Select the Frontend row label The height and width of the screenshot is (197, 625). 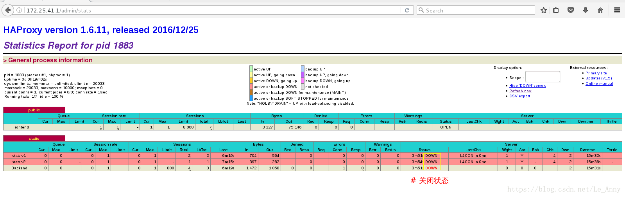pyautogui.click(x=21, y=127)
